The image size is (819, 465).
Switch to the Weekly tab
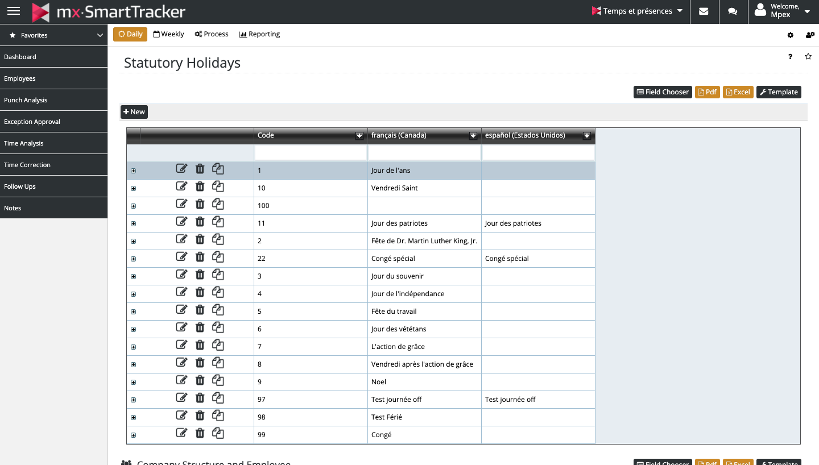click(168, 34)
